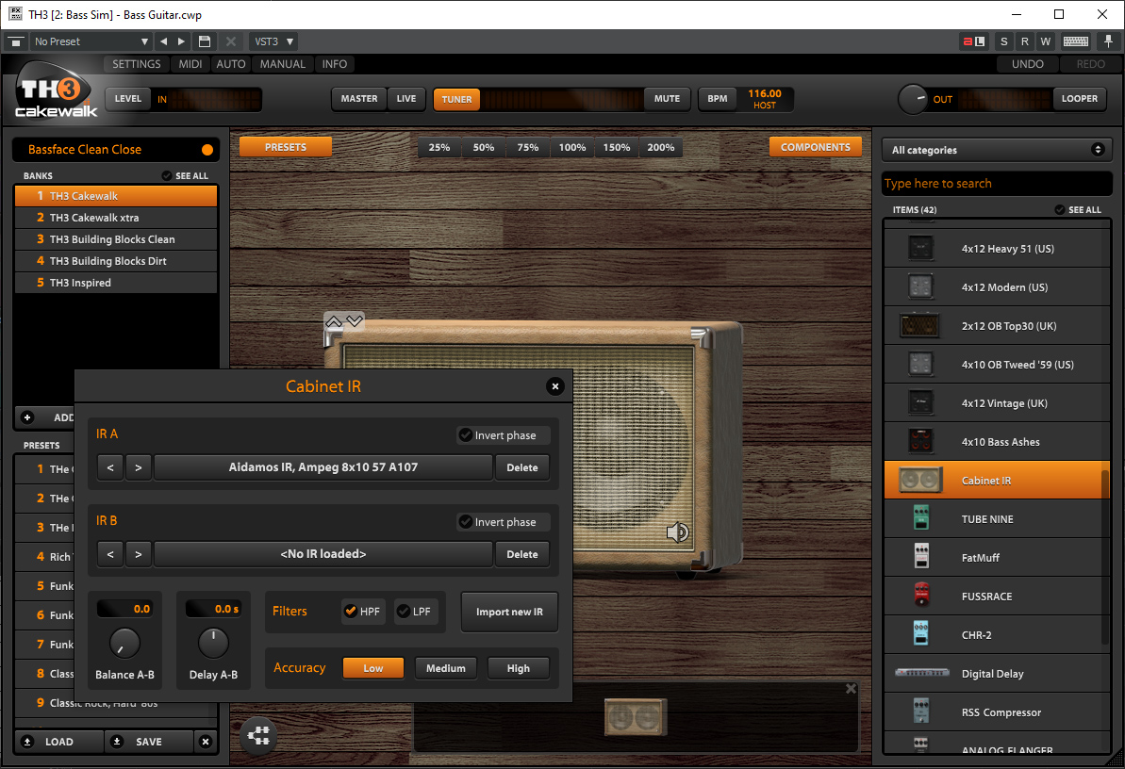The height and width of the screenshot is (769, 1125).
Task: Go to the next VST preset arrow
Action: pos(181,41)
